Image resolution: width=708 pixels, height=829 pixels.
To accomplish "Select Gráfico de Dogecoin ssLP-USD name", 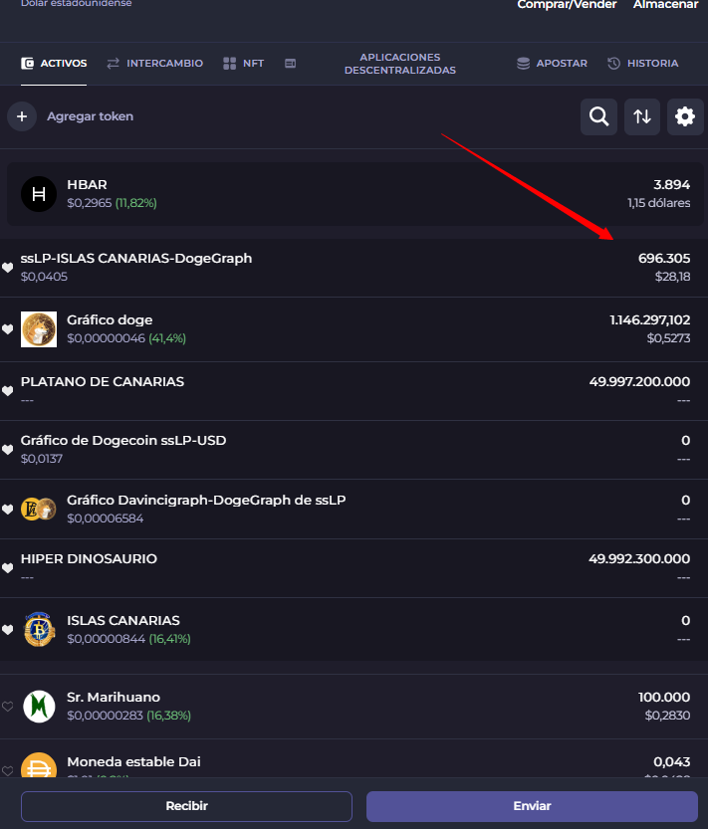I will 123,441.
